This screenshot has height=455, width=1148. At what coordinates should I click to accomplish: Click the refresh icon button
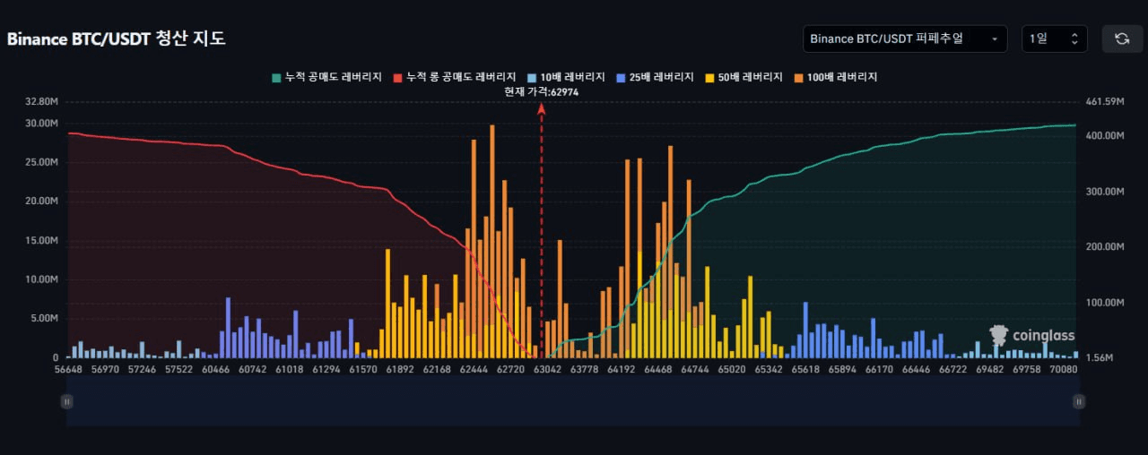pyautogui.click(x=1122, y=39)
